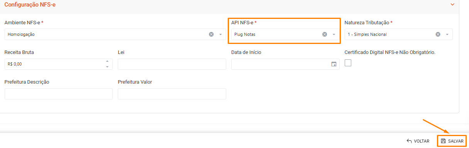Viewport: 469px width, 148px height.
Task: Clear the Natureza Tributação selection
Action: tap(438, 34)
